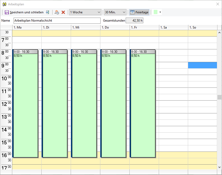222x175 pixels.
Task: Select the 1. So column header
Action: click(x=203, y=27)
